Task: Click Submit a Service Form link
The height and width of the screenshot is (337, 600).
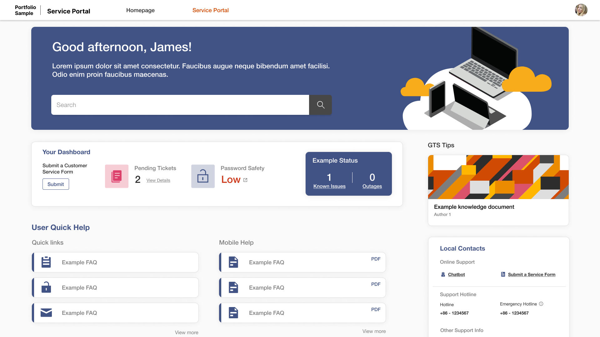Action: coord(531,275)
